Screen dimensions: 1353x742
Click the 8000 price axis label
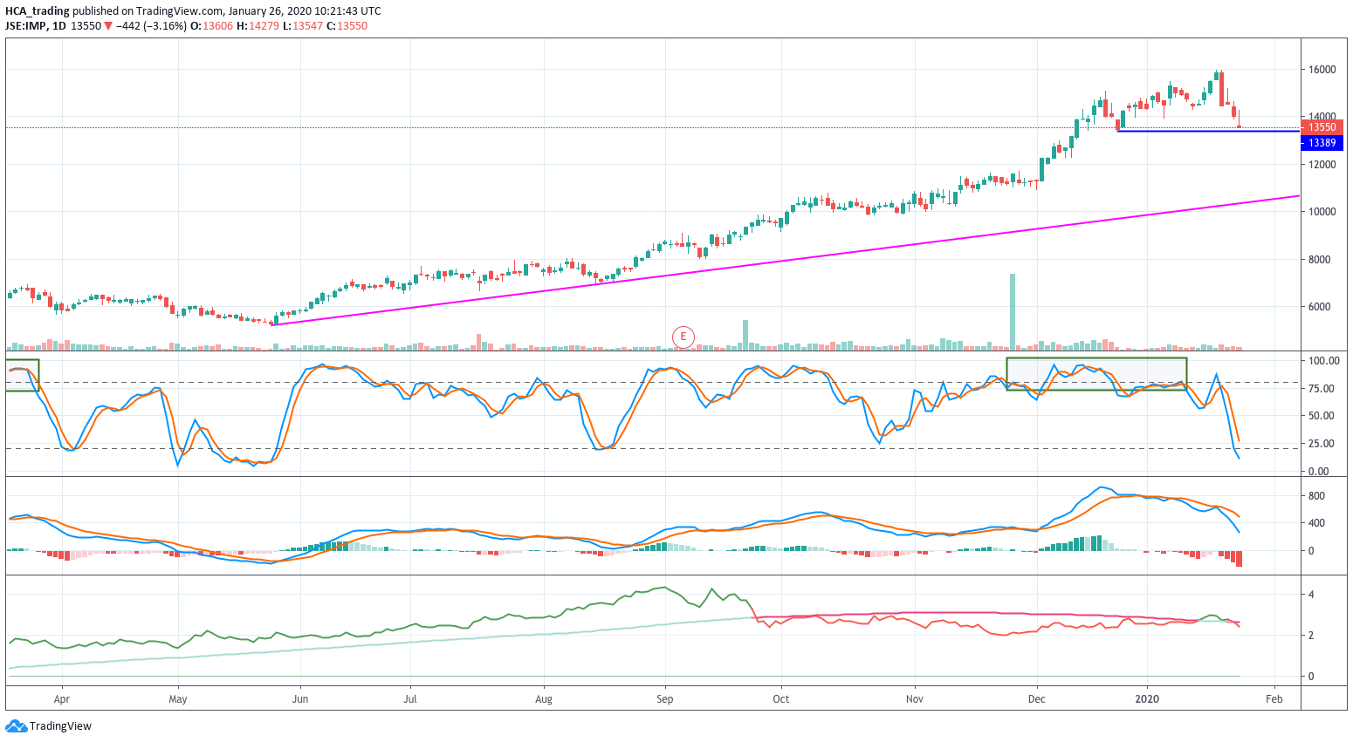[1319, 260]
